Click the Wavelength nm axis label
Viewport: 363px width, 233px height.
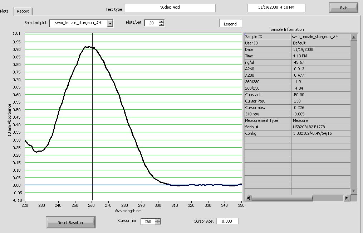click(x=128, y=211)
